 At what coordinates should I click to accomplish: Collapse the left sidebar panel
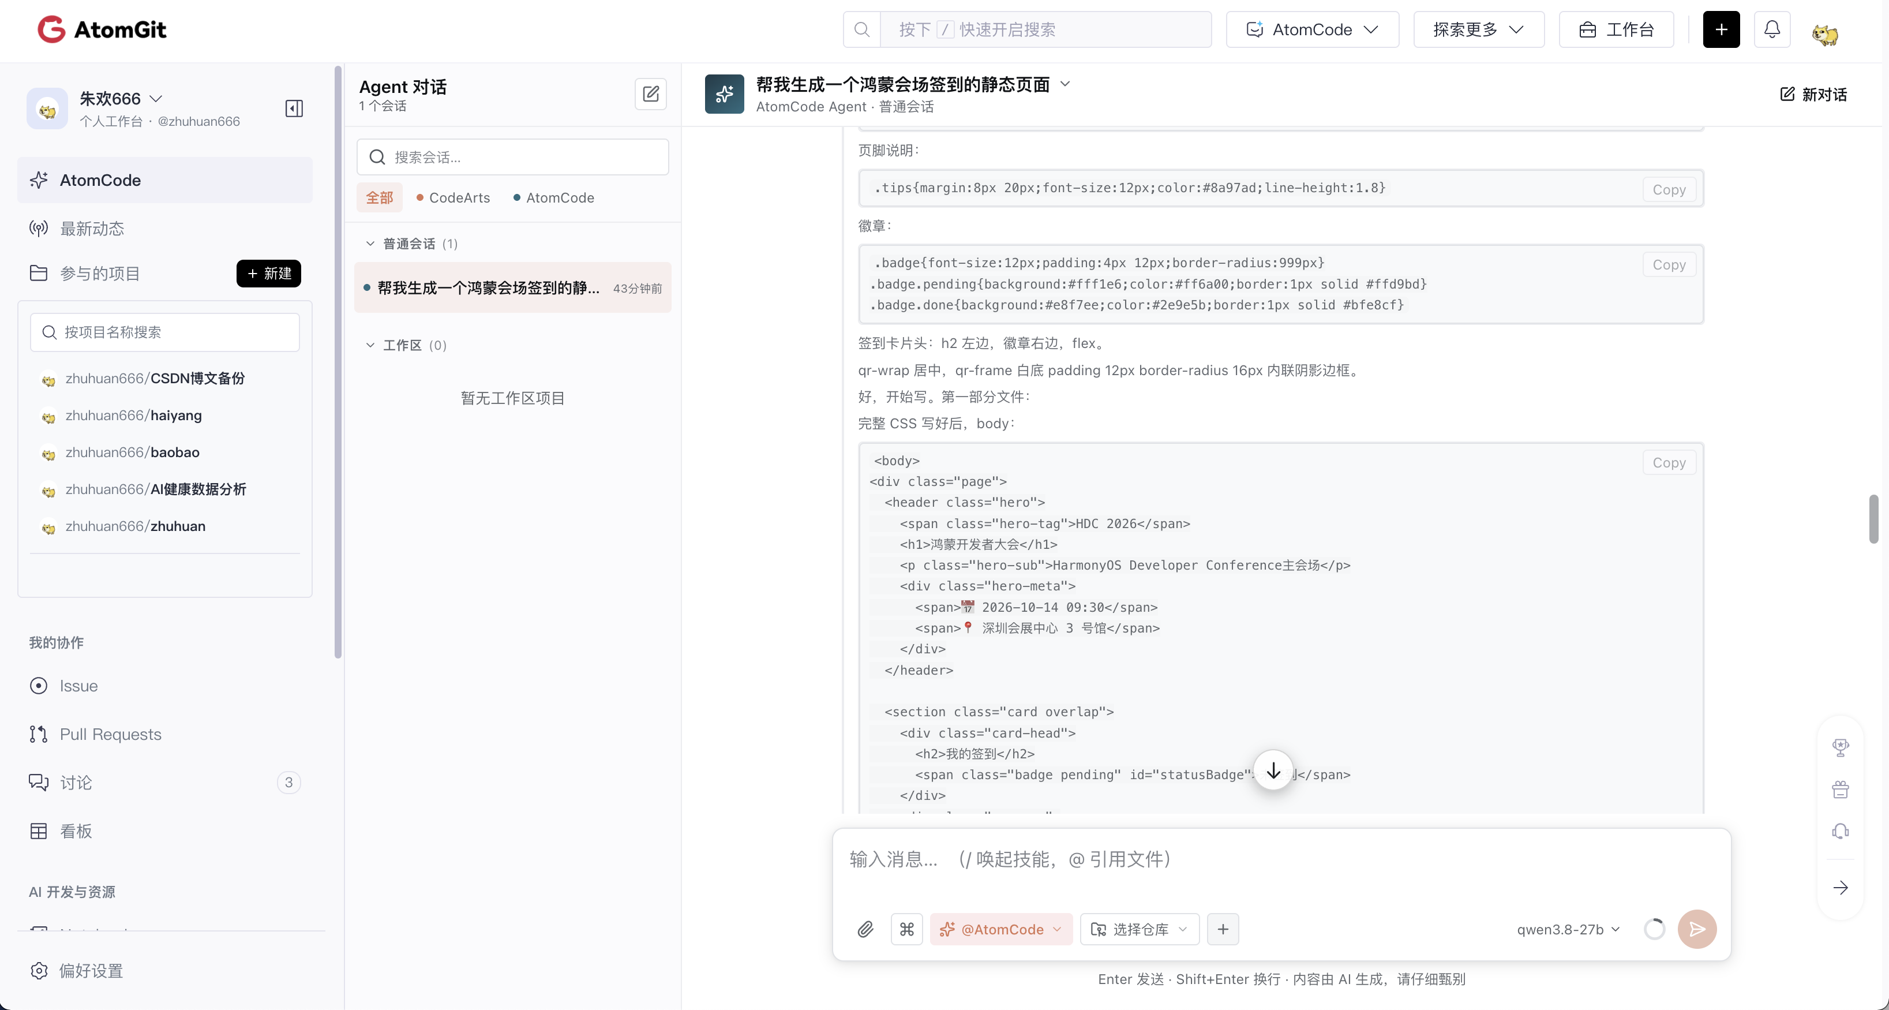(294, 109)
